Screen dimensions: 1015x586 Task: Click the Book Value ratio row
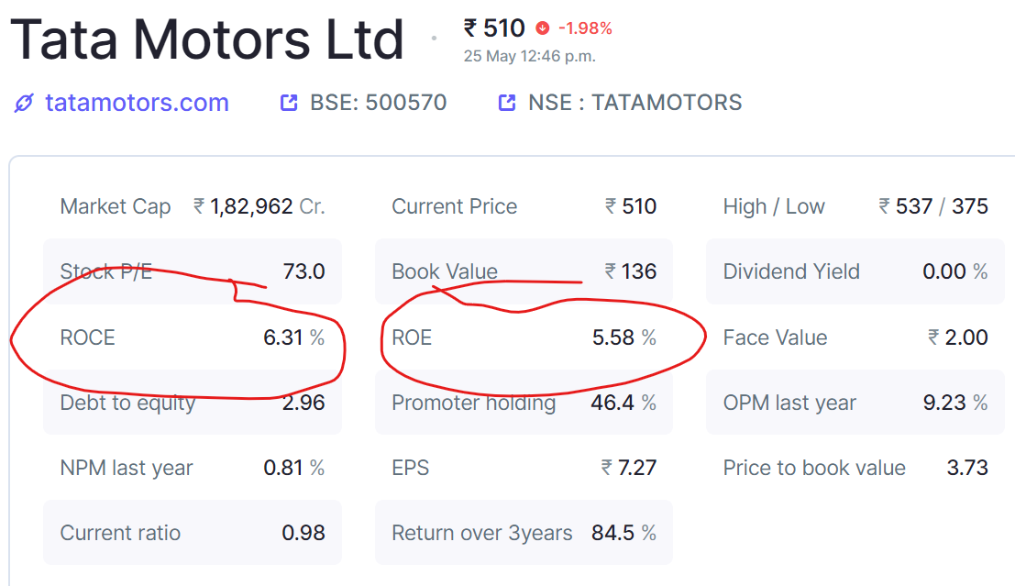coord(524,271)
